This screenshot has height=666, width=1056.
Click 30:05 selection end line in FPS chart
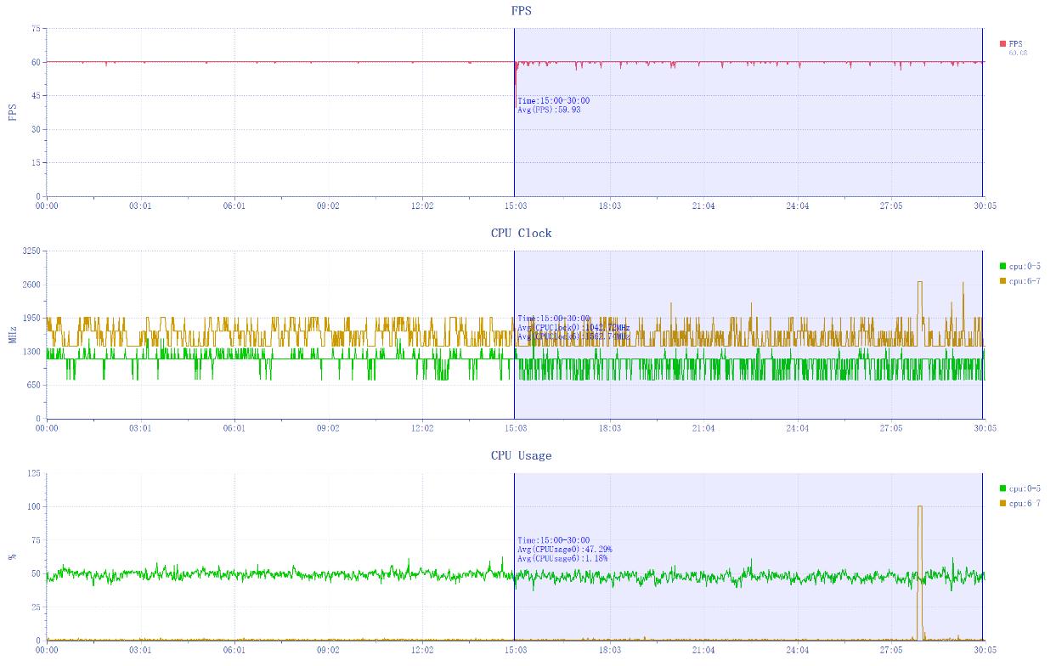click(x=982, y=112)
